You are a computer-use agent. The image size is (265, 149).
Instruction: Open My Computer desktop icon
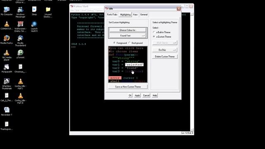pos(7,11)
